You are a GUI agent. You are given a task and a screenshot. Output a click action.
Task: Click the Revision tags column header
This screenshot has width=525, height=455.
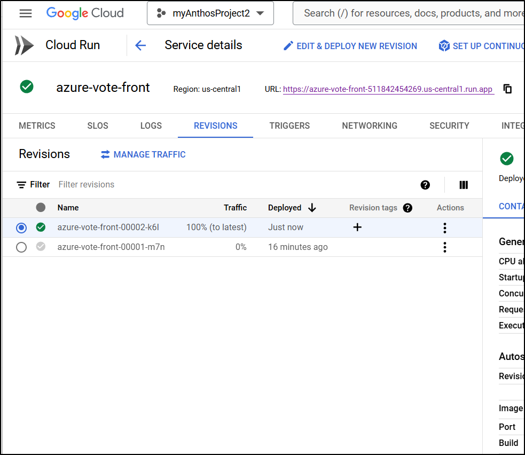373,208
